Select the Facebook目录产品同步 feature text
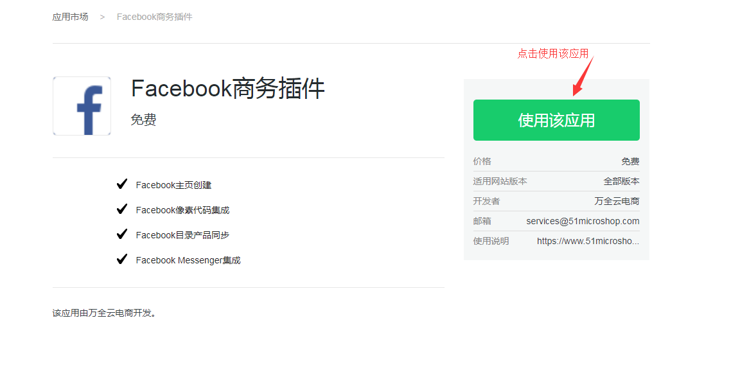This screenshot has height=379, width=749. pyautogui.click(x=182, y=235)
